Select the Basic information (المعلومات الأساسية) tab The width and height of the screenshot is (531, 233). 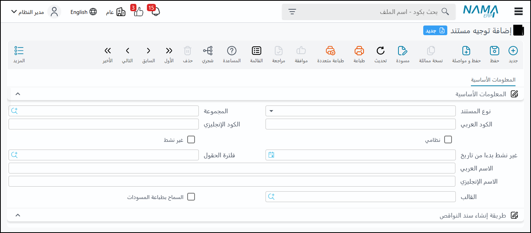pos(493,80)
